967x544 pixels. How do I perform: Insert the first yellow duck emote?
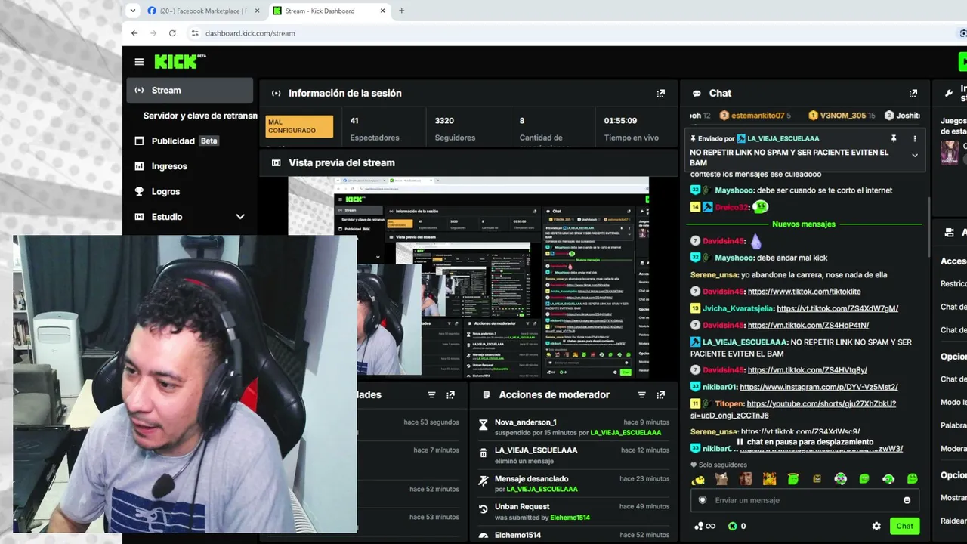pos(699,479)
